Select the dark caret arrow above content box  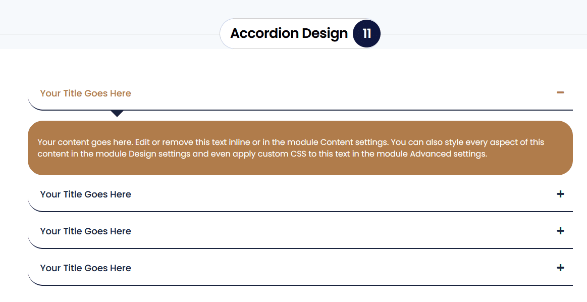117,114
